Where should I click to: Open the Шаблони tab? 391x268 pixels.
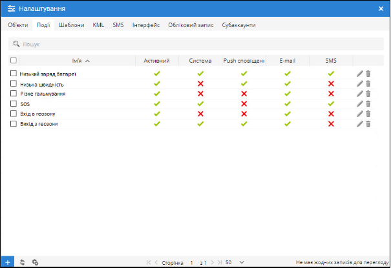(71, 25)
